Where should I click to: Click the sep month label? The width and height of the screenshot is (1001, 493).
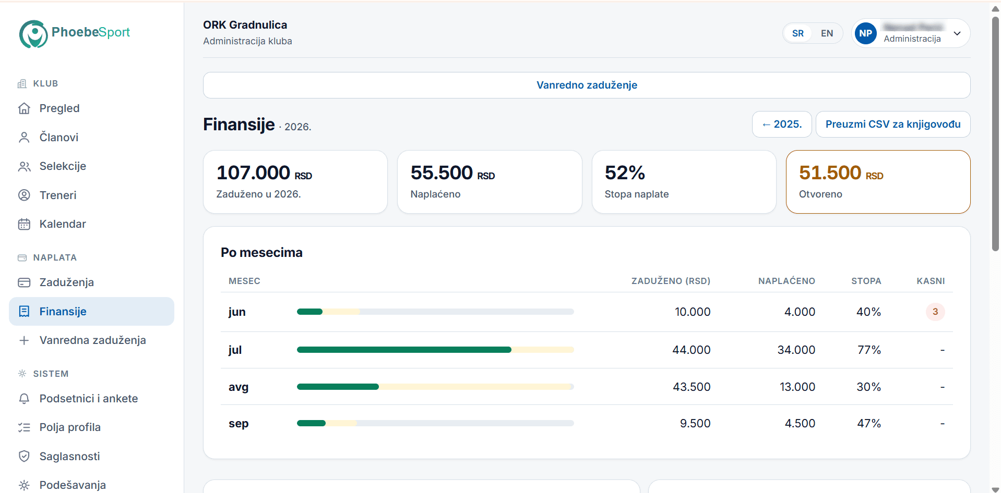239,423
